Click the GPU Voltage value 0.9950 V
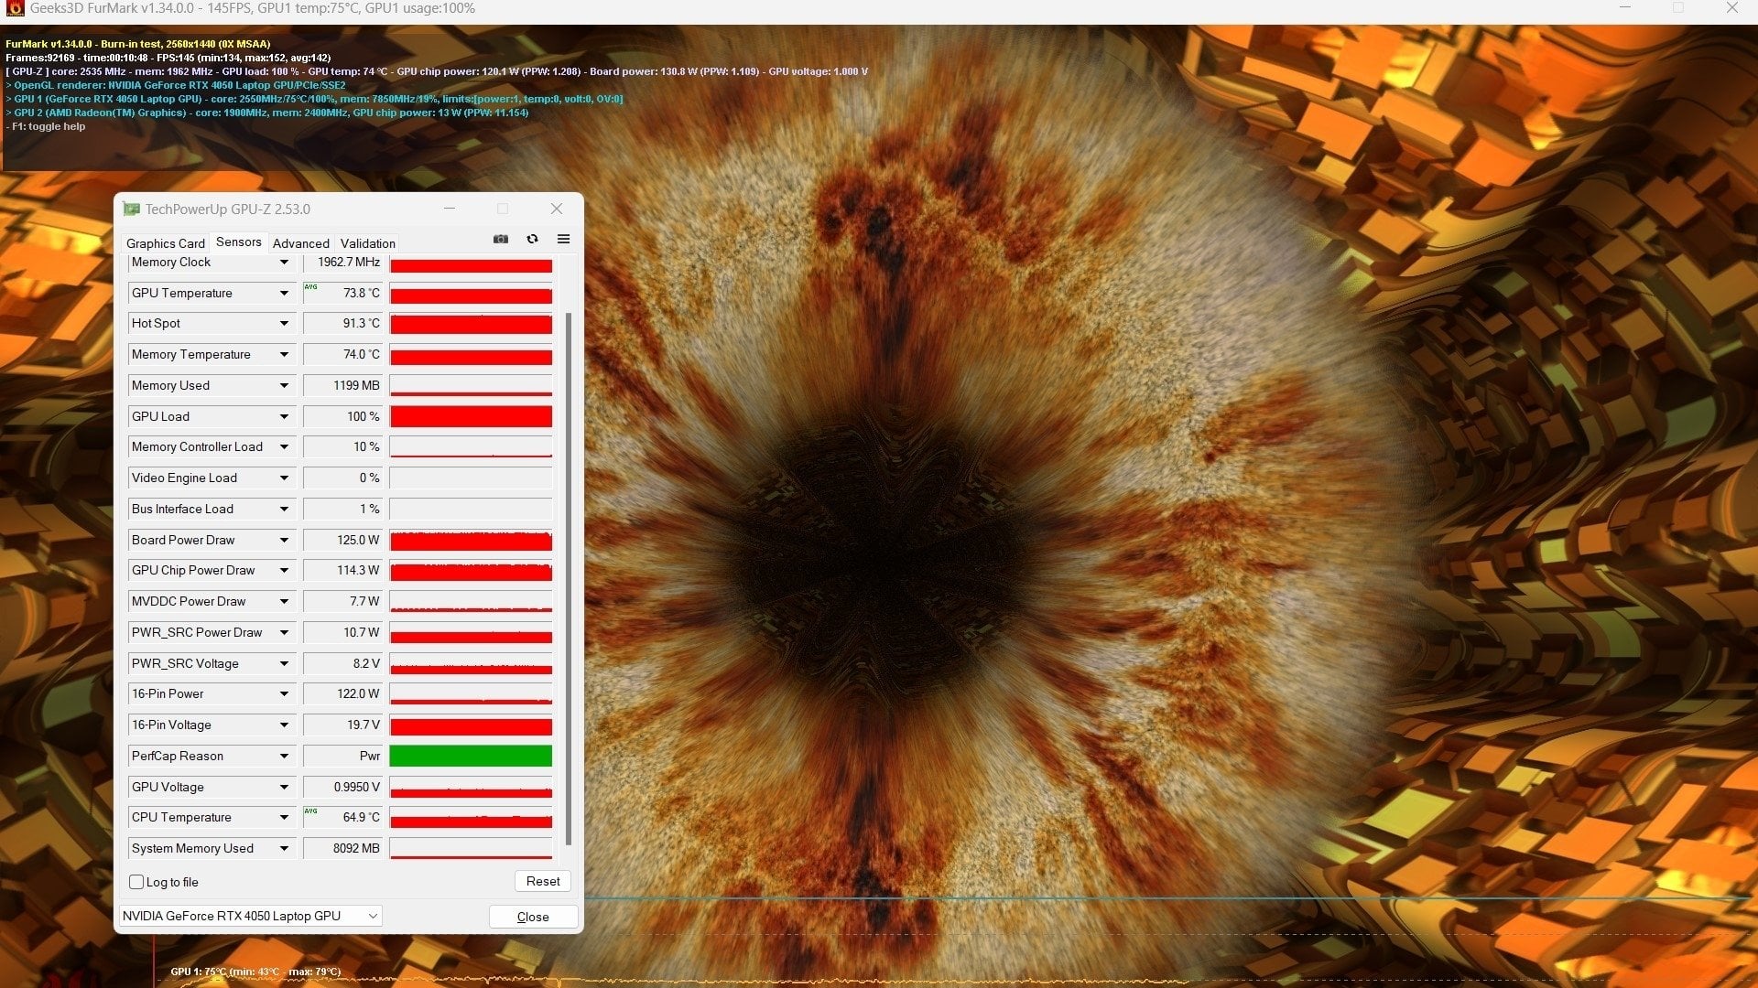 click(x=342, y=788)
